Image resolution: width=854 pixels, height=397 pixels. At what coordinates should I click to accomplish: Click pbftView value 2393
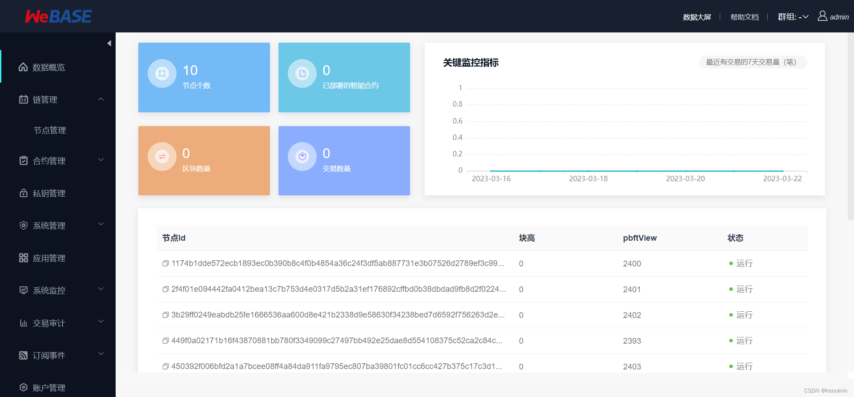pyautogui.click(x=632, y=341)
